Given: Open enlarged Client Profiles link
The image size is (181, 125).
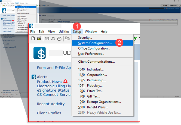Looking at the screenshot, I should (x=49, y=113).
